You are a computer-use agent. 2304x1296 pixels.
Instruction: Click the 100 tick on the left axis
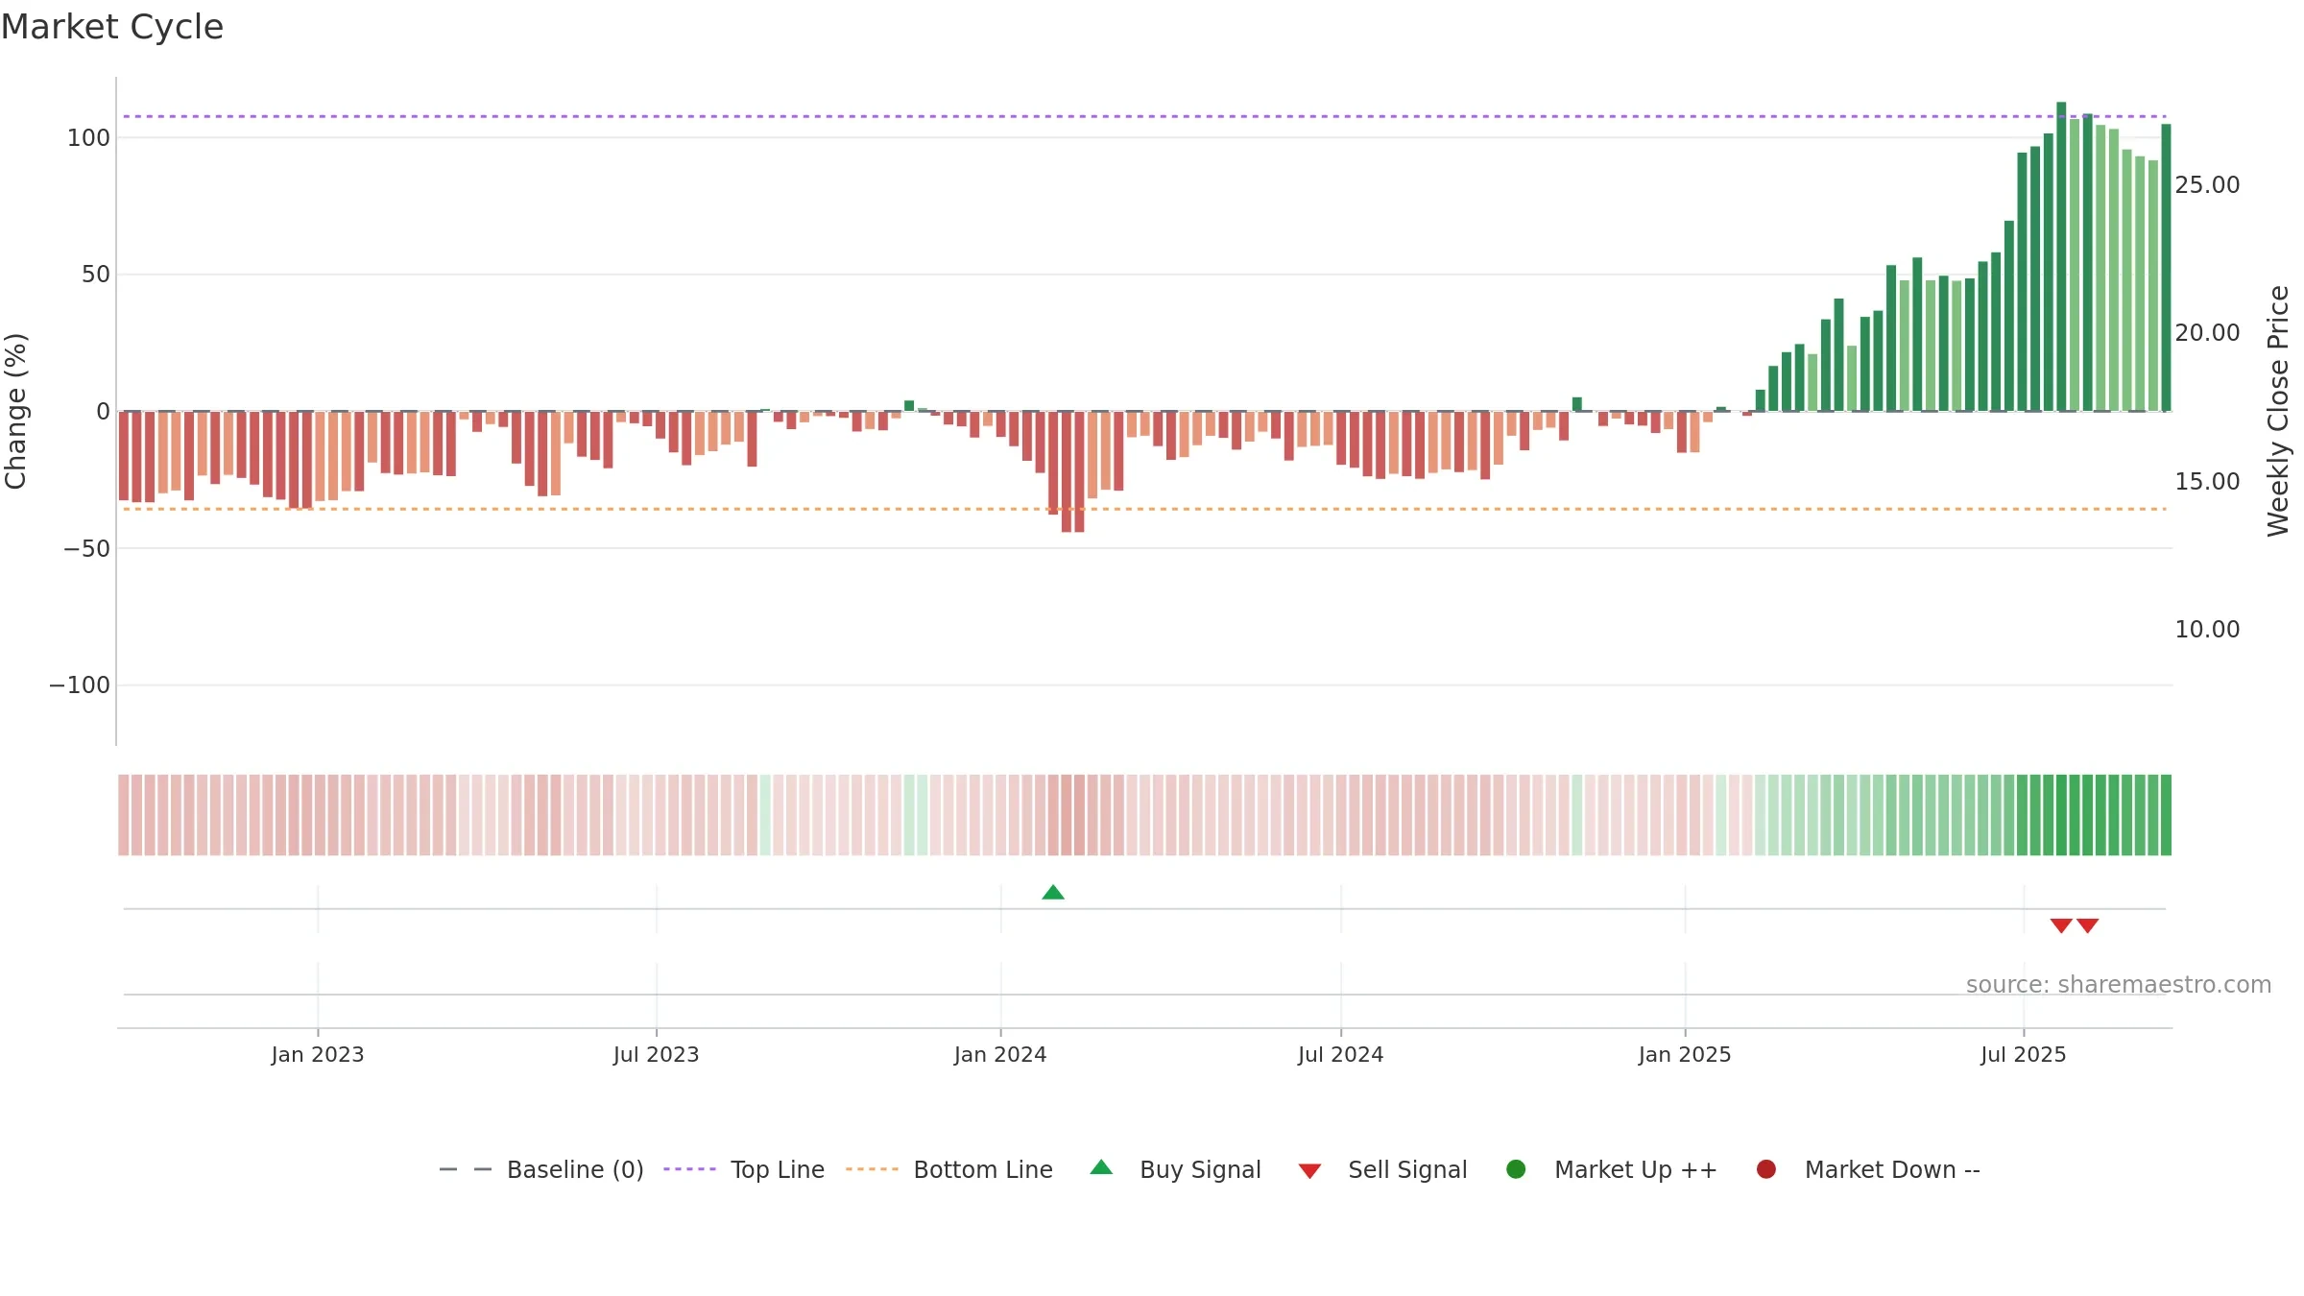88,138
